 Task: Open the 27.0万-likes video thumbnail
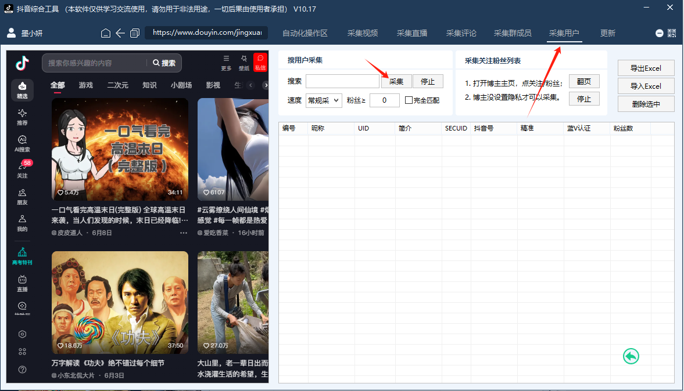(x=233, y=303)
